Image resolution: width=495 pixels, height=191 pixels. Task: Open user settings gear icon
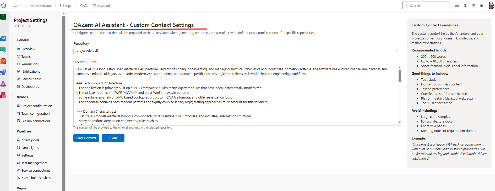[481, 5]
